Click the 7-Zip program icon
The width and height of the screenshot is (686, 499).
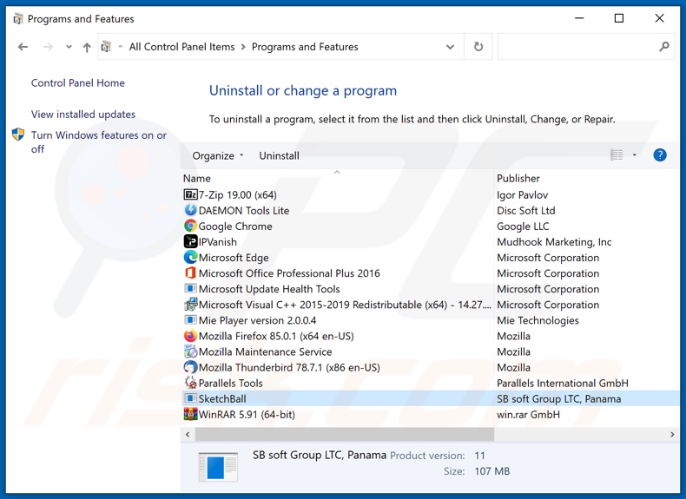[190, 194]
